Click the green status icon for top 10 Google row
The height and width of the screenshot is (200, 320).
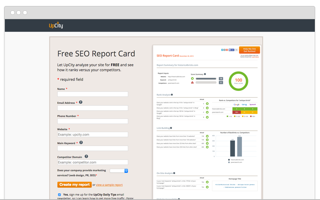(207, 104)
